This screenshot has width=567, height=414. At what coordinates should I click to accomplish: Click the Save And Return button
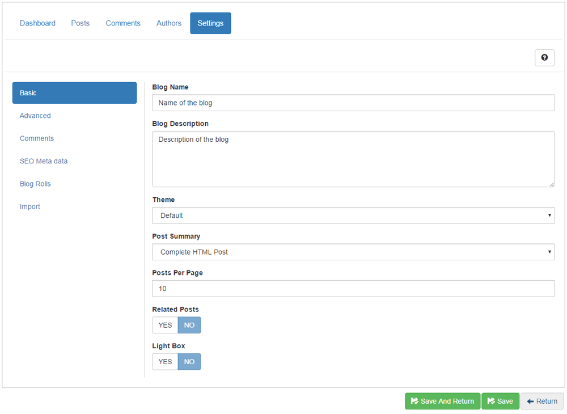[442, 401]
